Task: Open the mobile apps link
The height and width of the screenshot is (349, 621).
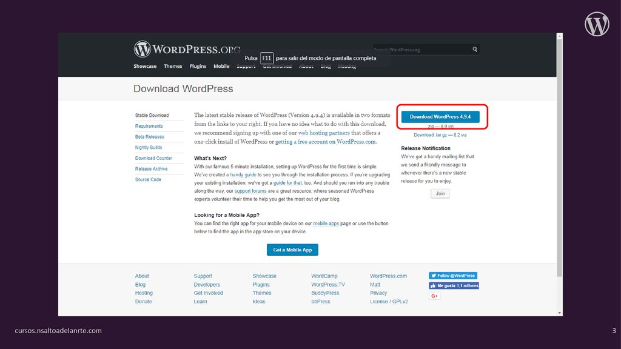Action: pyautogui.click(x=326, y=223)
